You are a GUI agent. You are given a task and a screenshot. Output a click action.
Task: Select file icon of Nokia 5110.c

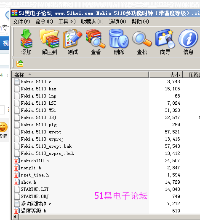[17, 81]
